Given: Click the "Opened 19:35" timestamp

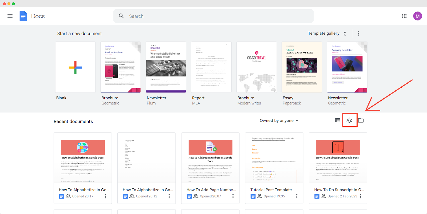Looking at the screenshot, I should (x=274, y=196).
